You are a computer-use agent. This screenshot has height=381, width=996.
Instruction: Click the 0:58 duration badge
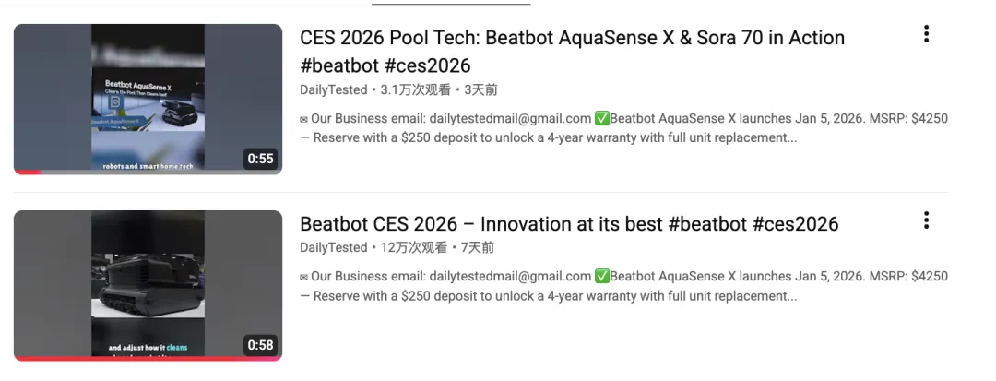[260, 345]
